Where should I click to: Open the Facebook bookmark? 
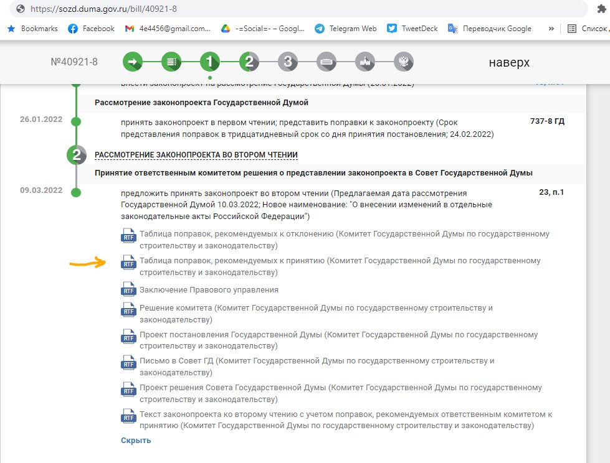(92, 29)
